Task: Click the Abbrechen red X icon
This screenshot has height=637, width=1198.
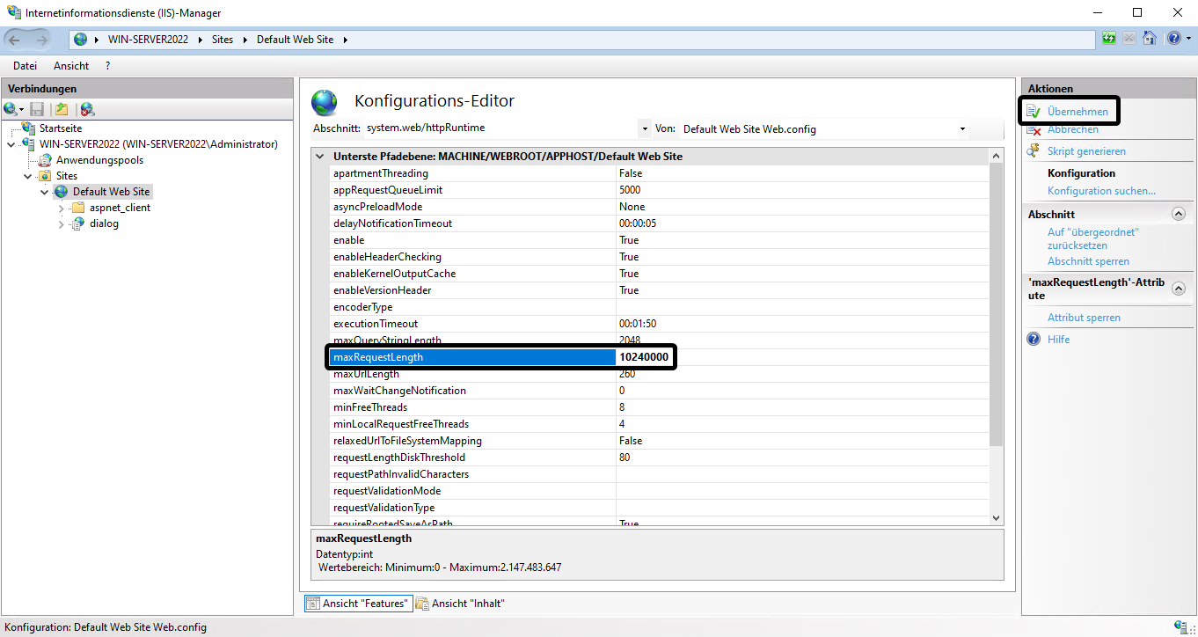Action: click(1034, 130)
